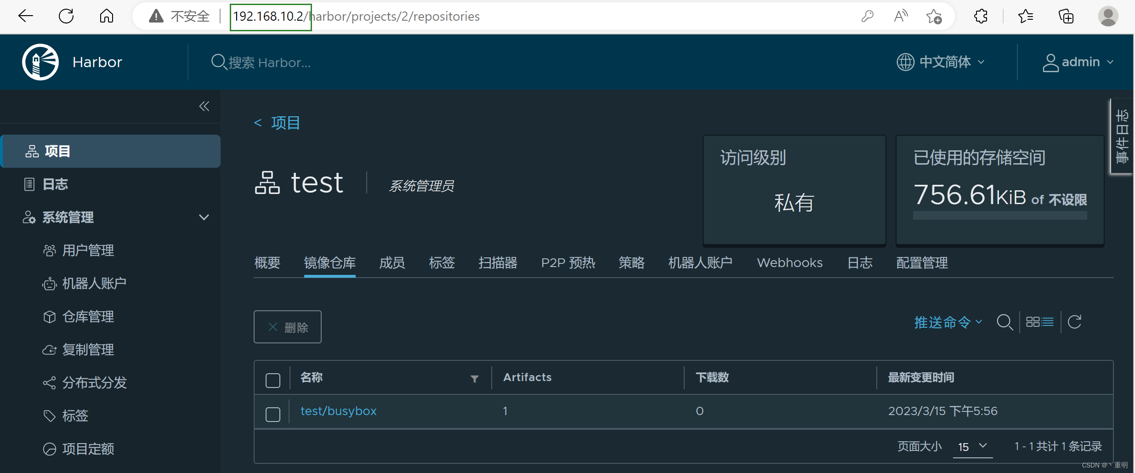1135x473 pixels.
Task: Reload the page with the refresh icon
Action: click(x=66, y=16)
